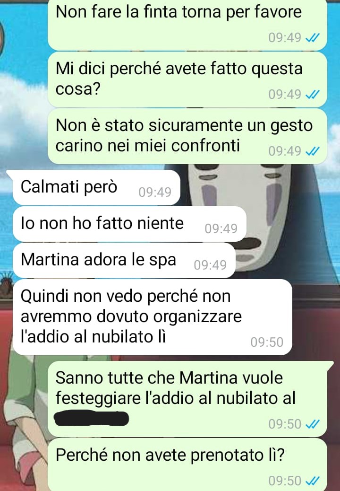
Task: Tap the 'Sanno tutte che Martina' message bubble
Action: point(187,399)
